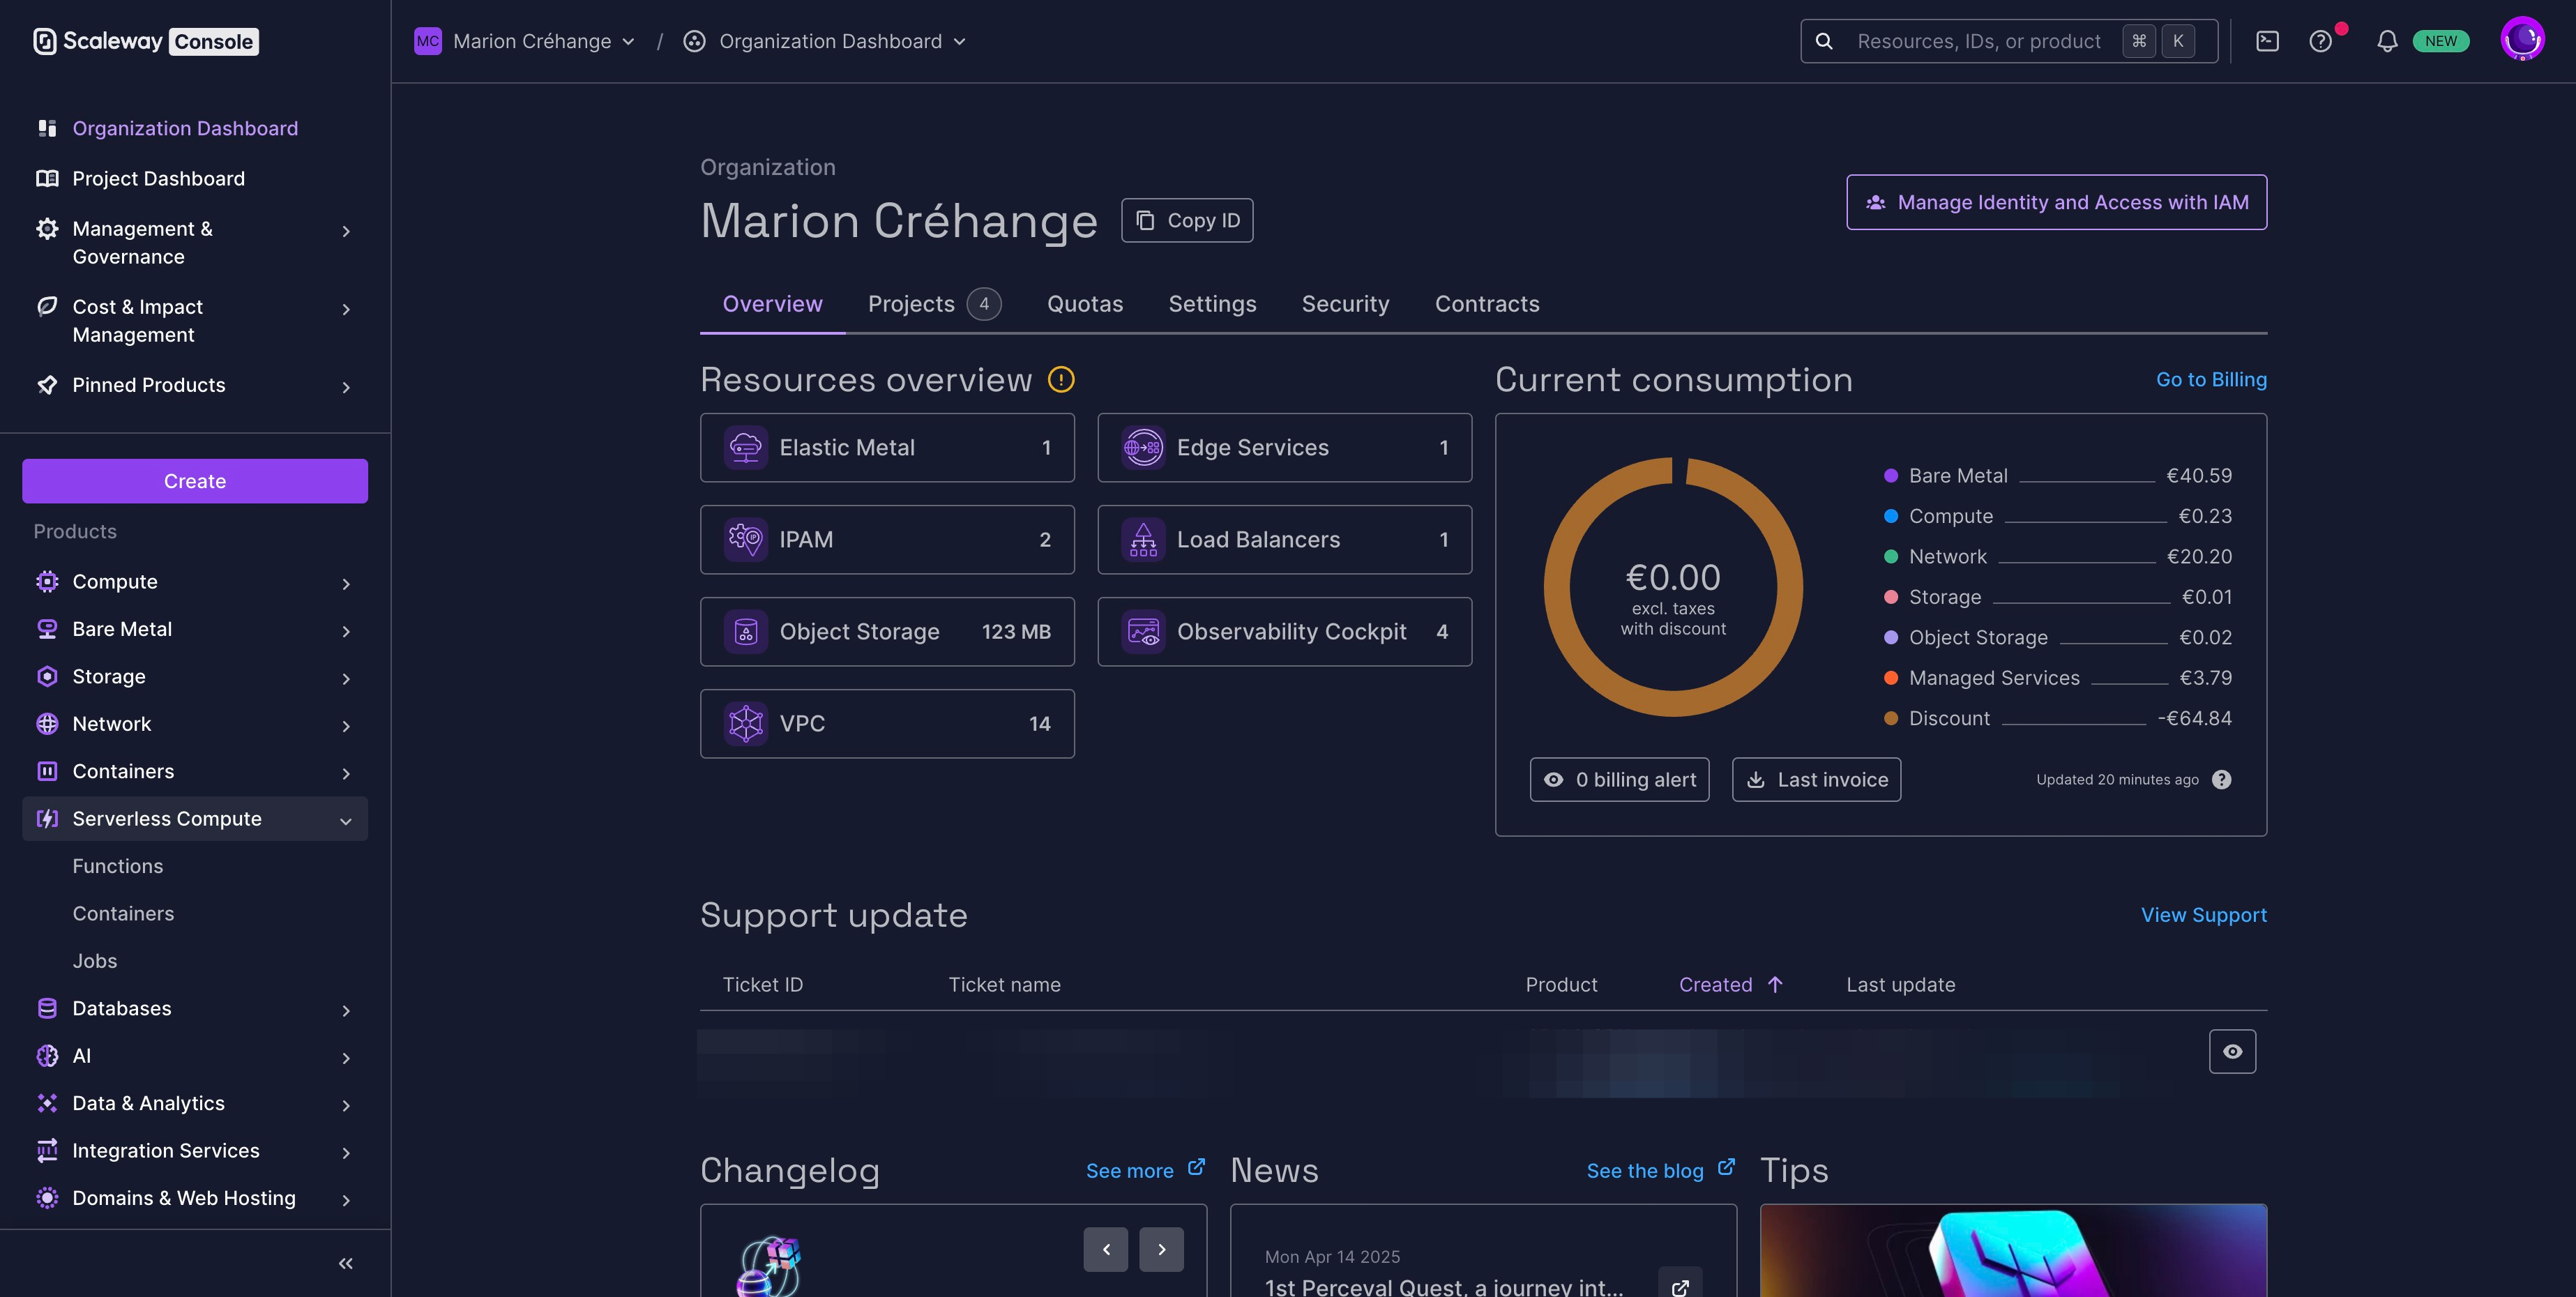This screenshot has width=2576, height=1297.
Task: Open the VPC resource card
Action: [x=887, y=724]
